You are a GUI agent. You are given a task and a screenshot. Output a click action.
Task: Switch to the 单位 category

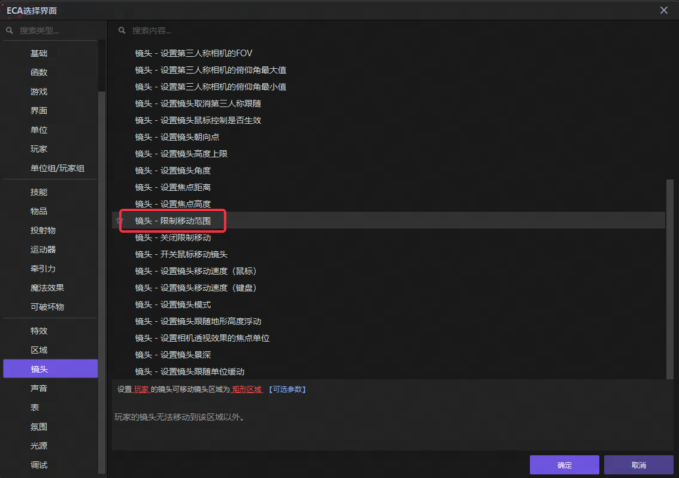click(39, 130)
